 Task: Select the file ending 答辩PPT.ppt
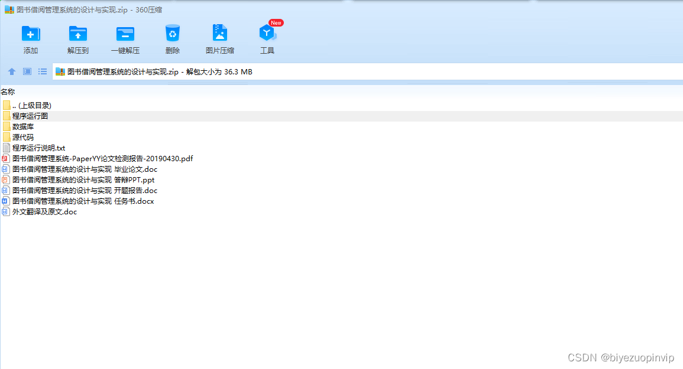pos(83,179)
